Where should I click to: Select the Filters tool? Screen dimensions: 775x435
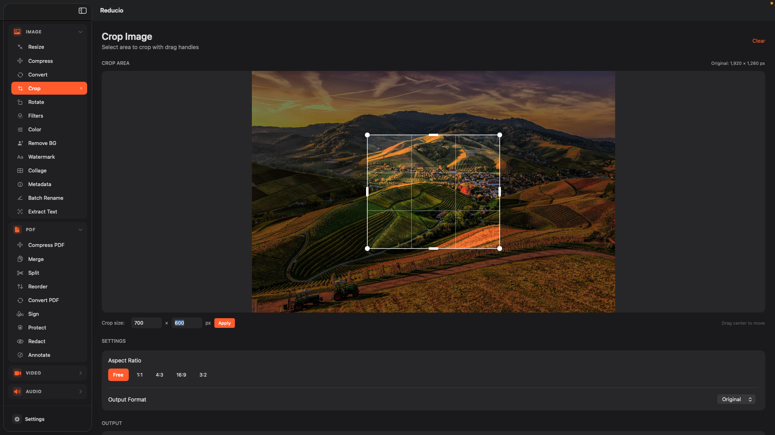tap(36, 116)
